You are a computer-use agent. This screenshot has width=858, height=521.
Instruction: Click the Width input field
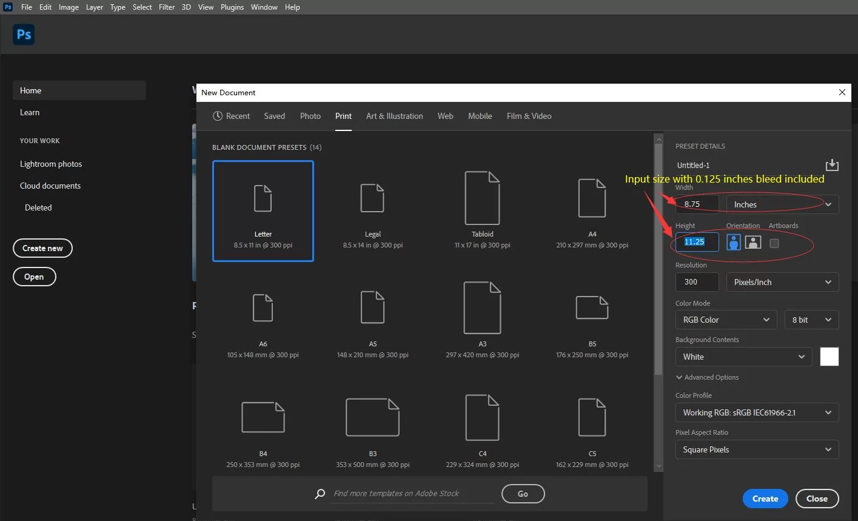[696, 204]
